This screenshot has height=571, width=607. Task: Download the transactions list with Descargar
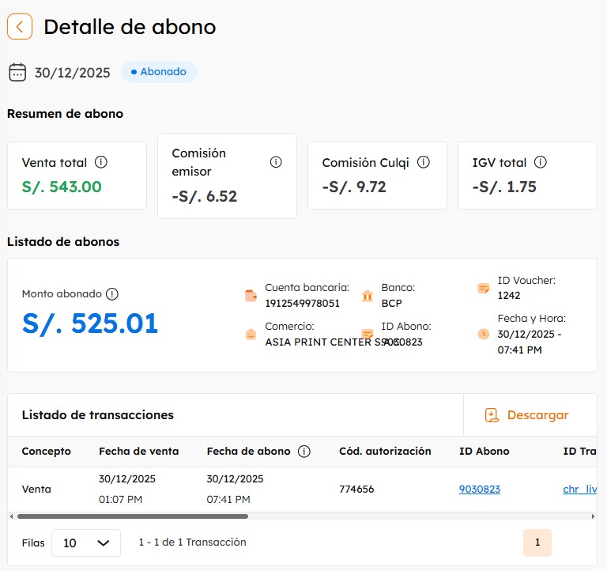(x=527, y=415)
